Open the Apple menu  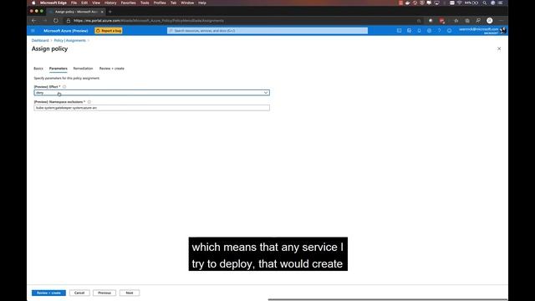33,3
